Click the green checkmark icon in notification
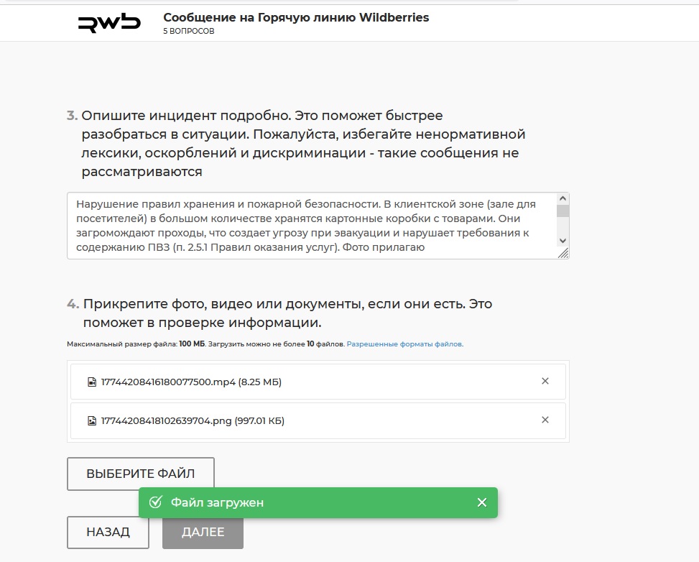This screenshot has width=699, height=562. coord(155,502)
